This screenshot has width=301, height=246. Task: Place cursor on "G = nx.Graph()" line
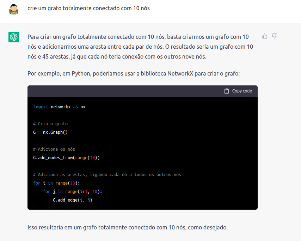click(50, 132)
